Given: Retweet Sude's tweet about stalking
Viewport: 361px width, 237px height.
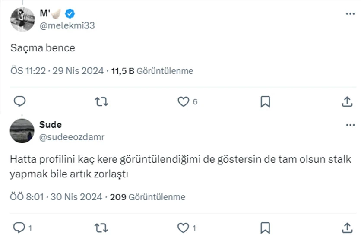Looking at the screenshot, I should pyautogui.click(x=101, y=227).
